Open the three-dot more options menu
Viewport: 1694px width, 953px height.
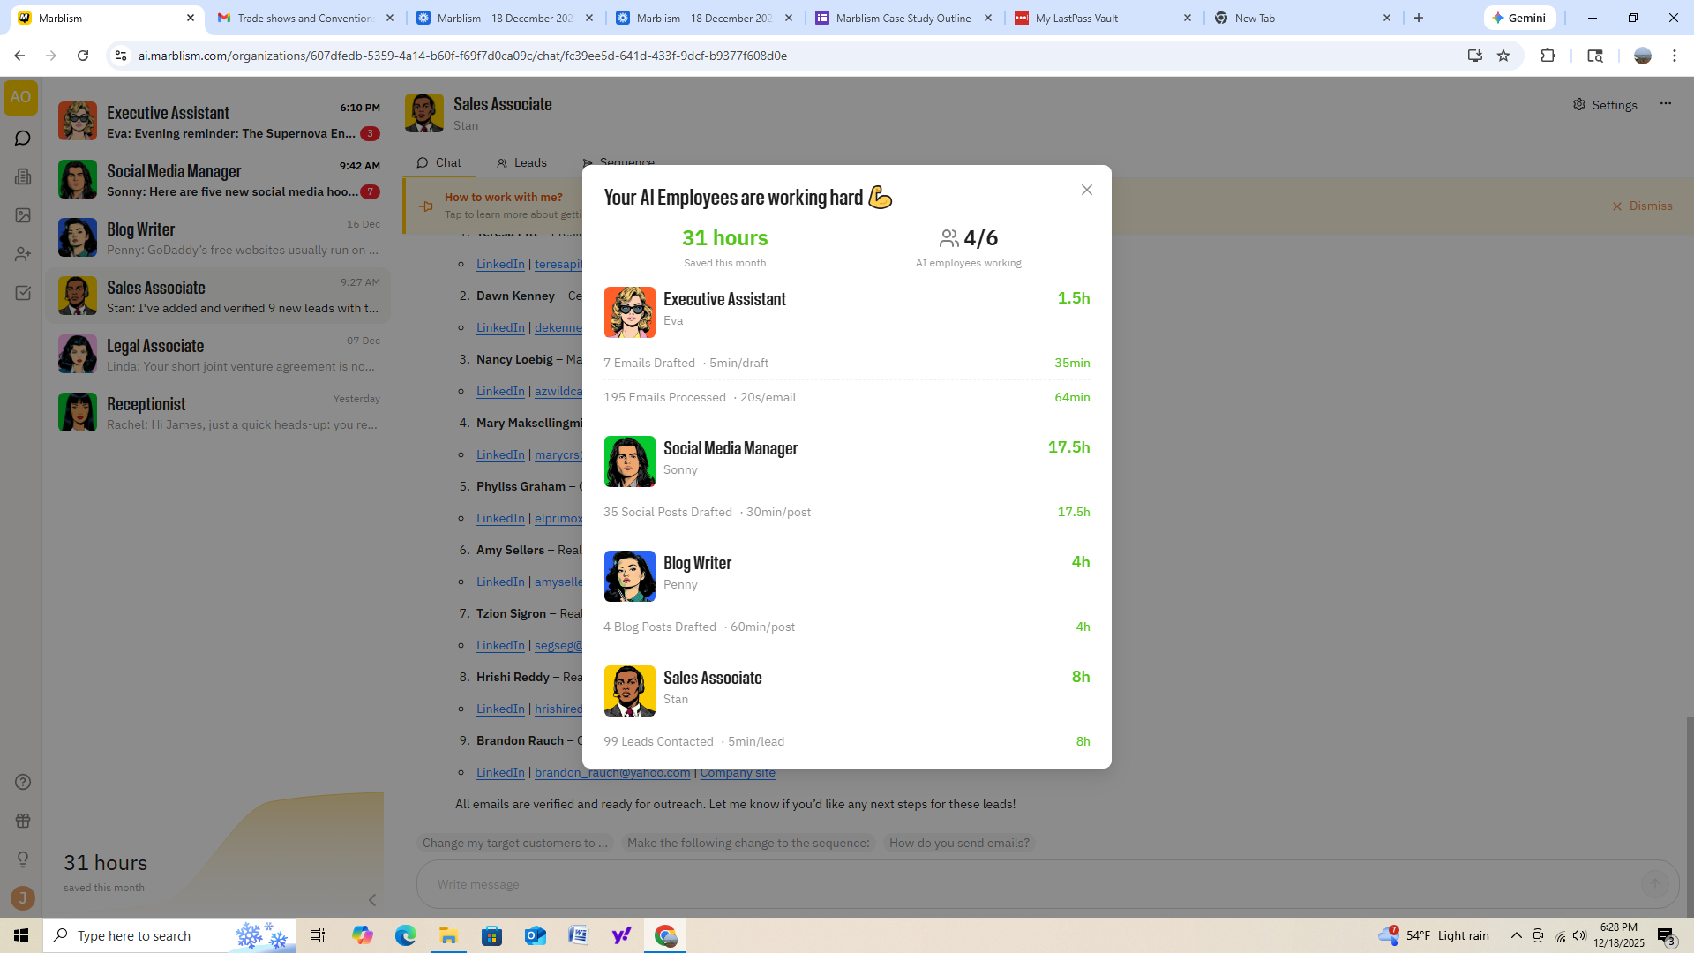(1666, 104)
